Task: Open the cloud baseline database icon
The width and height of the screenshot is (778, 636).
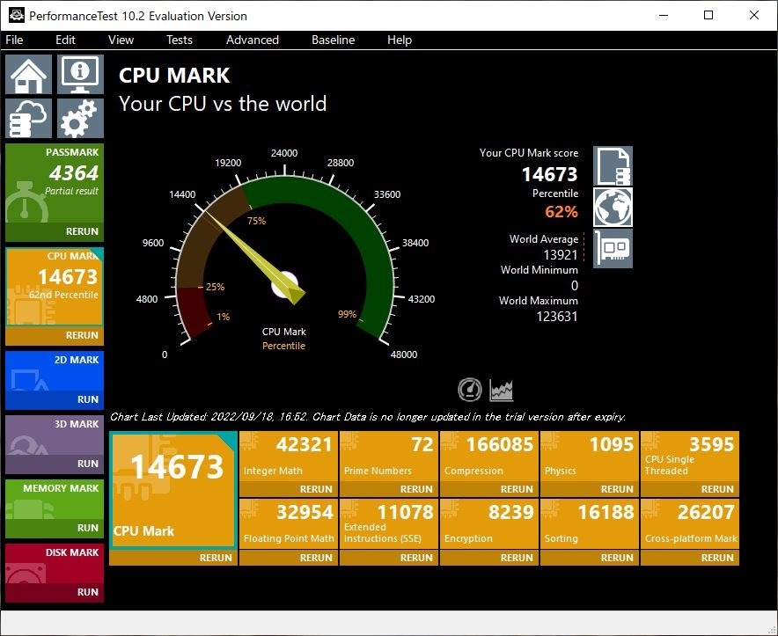Action: tap(29, 118)
